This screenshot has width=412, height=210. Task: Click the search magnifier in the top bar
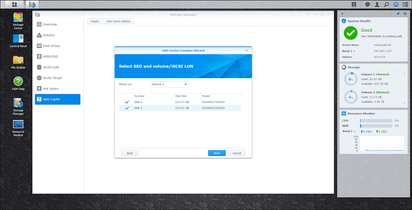click(387, 5)
